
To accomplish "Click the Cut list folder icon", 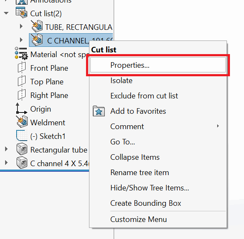I will pos(22,13).
